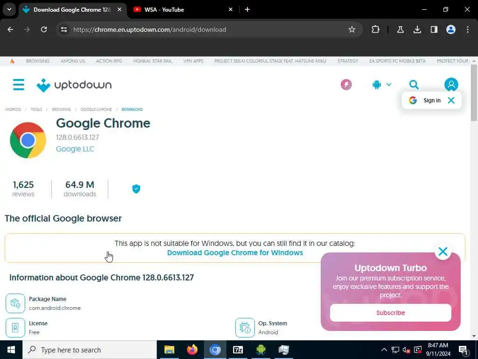This screenshot has width=478, height=359.
Task: Click the Op. System icon
Action: [x=245, y=328]
